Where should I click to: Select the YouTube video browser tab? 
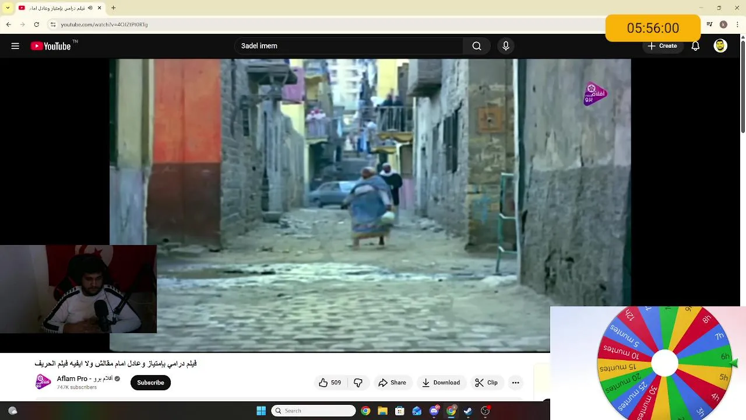pos(60,8)
